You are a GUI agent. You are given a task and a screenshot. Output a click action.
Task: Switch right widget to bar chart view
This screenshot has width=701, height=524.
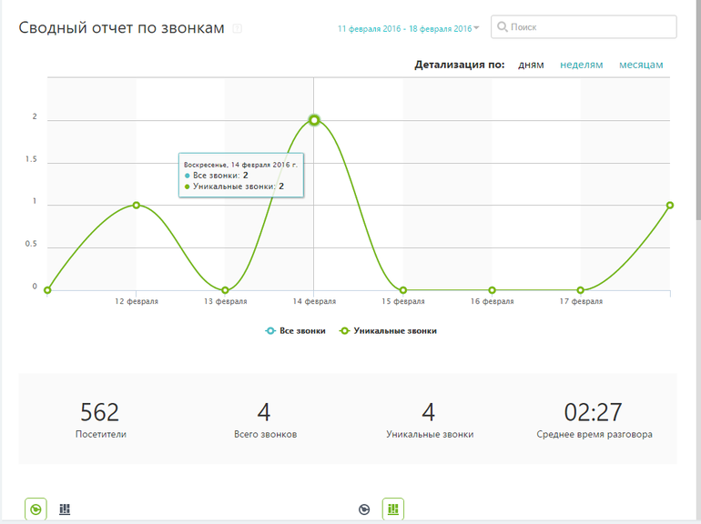[x=393, y=509]
